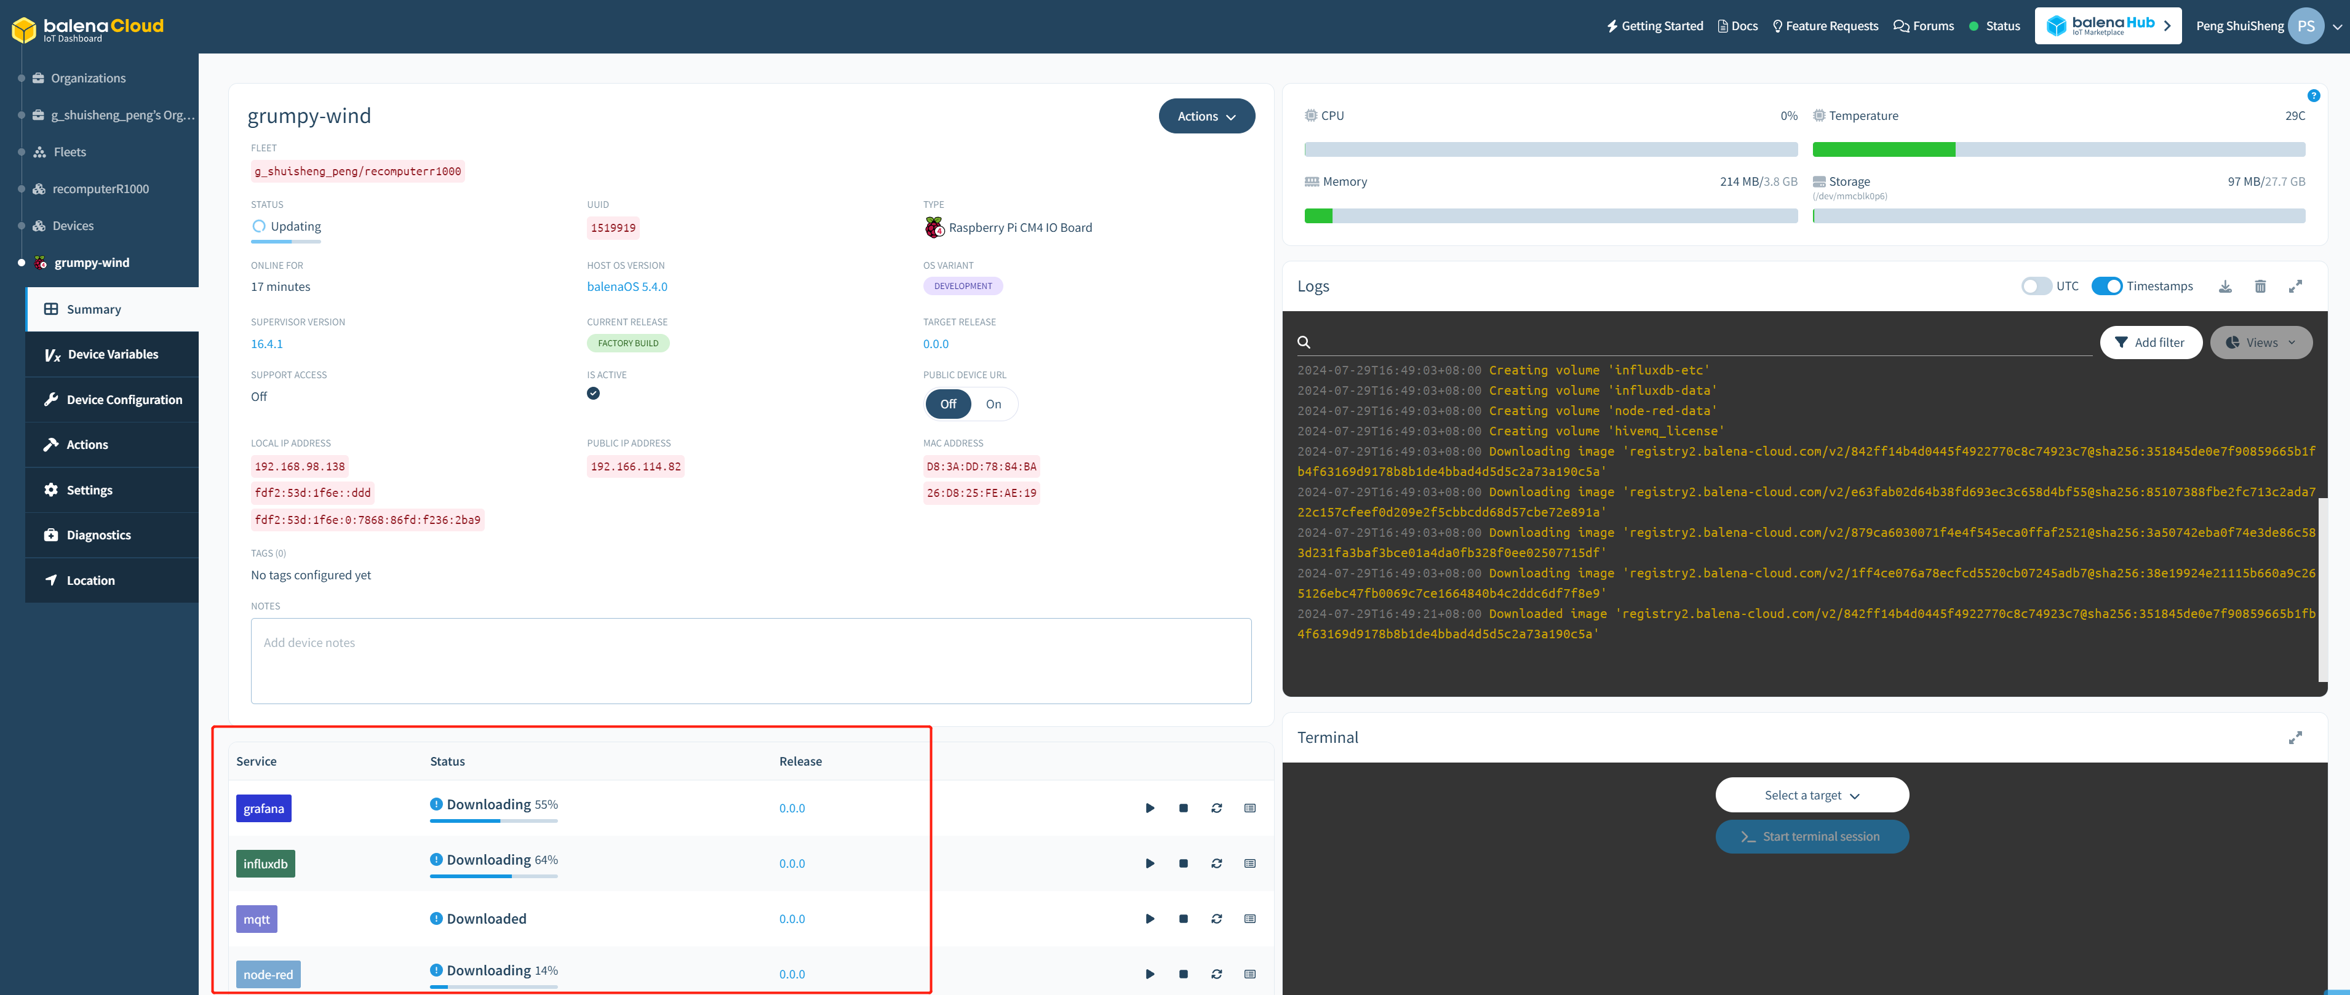This screenshot has width=2350, height=995.
Task: Click the balenaCloud logo
Action: 87,29
